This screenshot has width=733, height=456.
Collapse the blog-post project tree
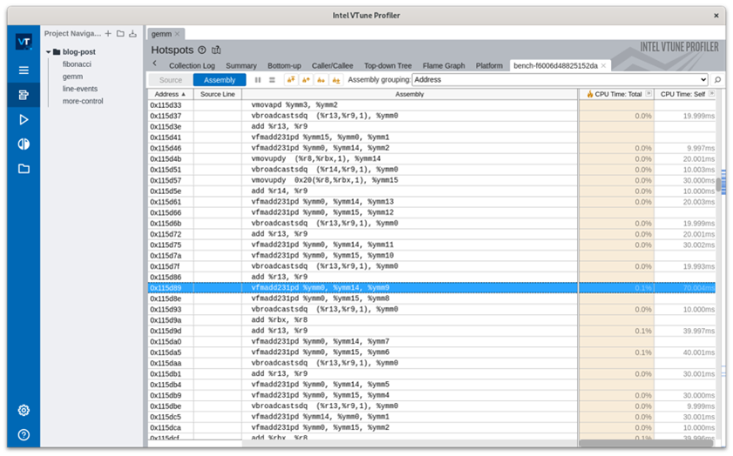50,52
